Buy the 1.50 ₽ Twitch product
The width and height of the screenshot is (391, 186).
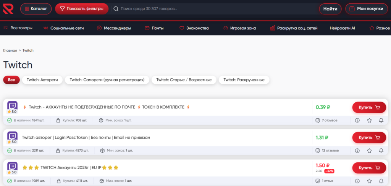click(x=369, y=168)
